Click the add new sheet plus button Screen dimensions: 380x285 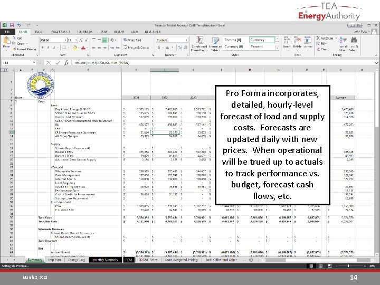point(251,260)
